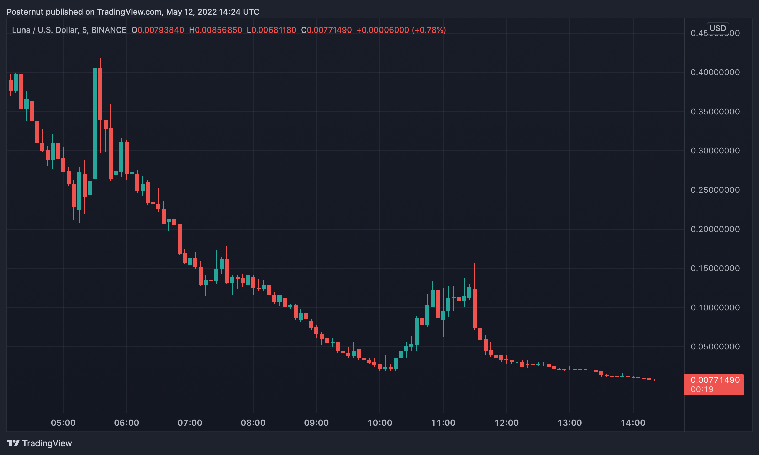Viewport: 759px width, 455px height.
Task: Click the 11:00 time axis label
Action: pyautogui.click(x=443, y=422)
